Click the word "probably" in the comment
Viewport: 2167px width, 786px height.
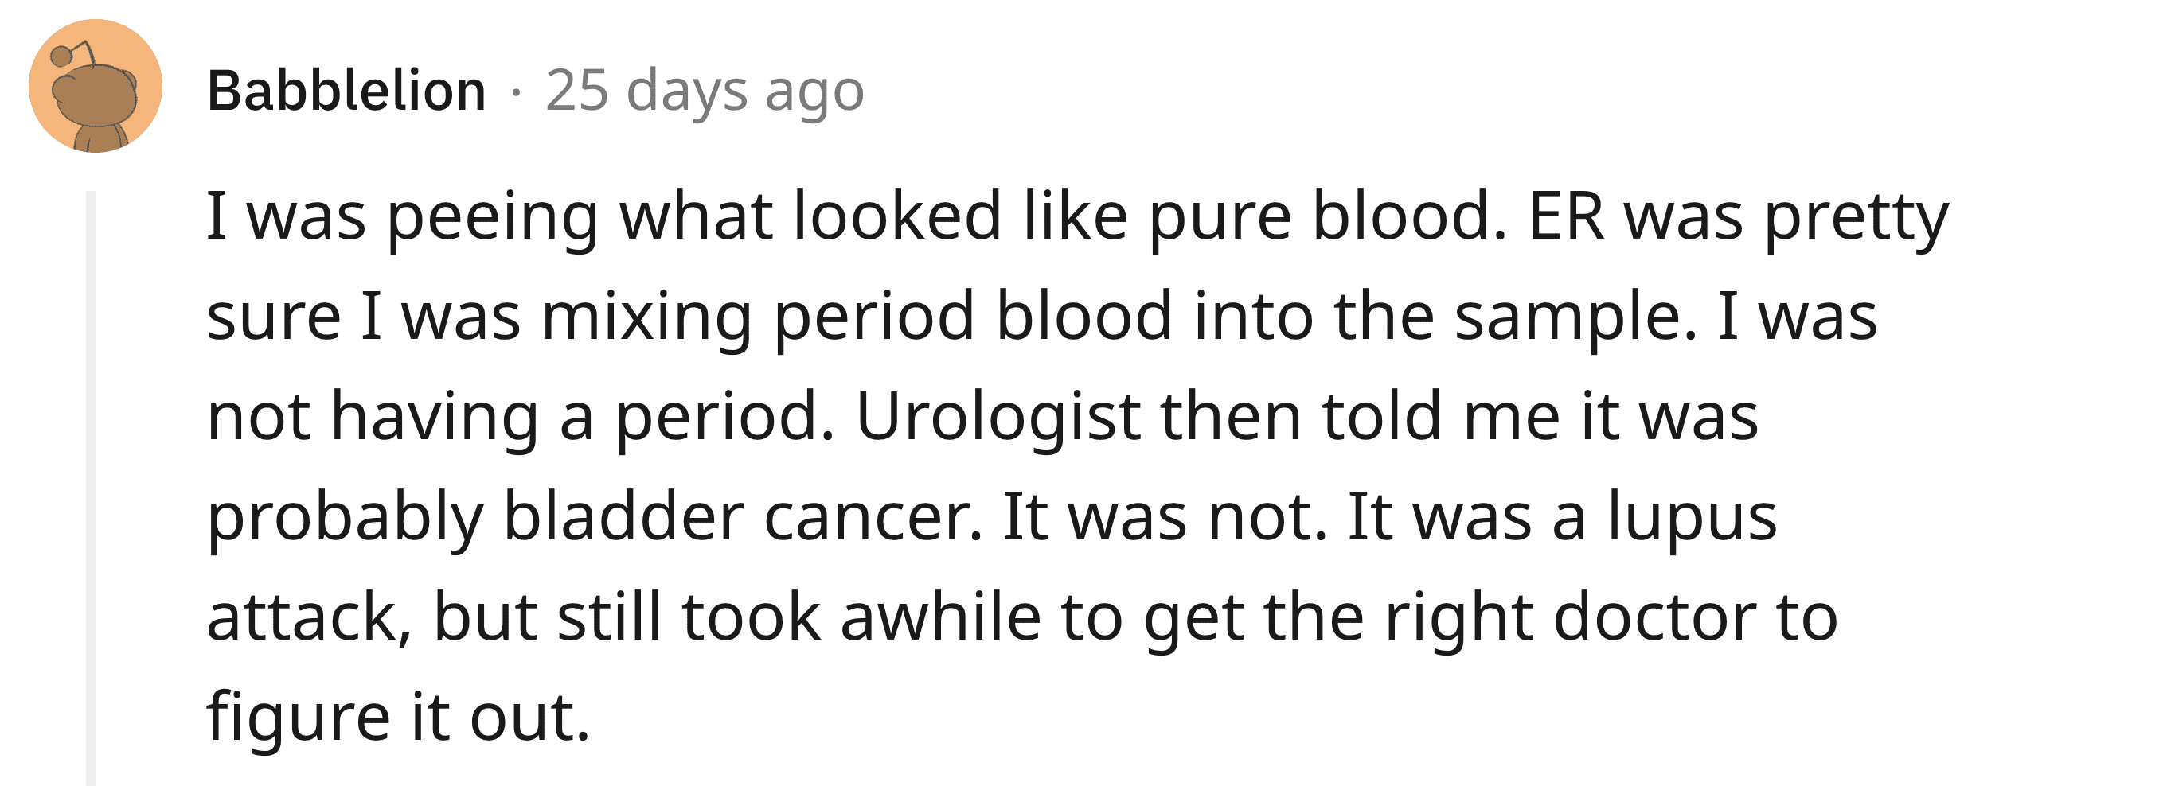tap(346, 516)
